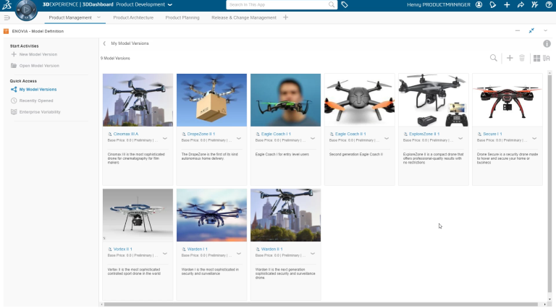Click the search magnifier in model toolbar
The width and height of the screenshot is (556, 308).
tap(494, 58)
